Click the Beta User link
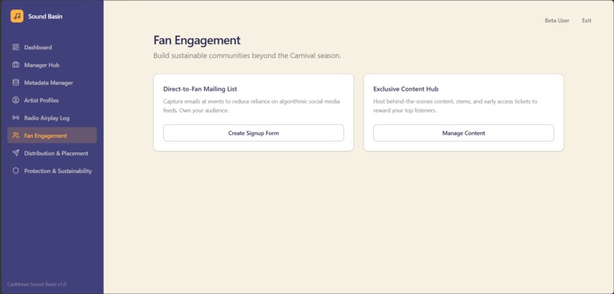The width and height of the screenshot is (614, 294). 557,21
